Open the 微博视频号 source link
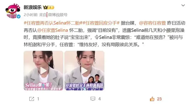 click(x=58, y=15)
